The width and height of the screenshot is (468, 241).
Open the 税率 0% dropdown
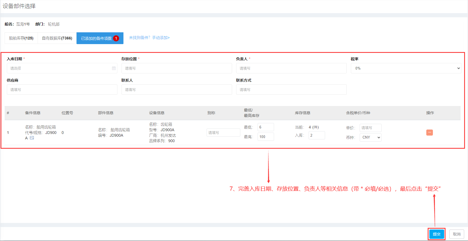406,68
